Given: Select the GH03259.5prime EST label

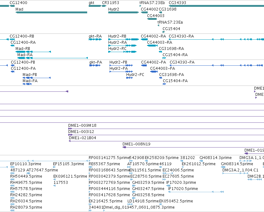Looking at the screenshot, I should [x=148, y=183].
